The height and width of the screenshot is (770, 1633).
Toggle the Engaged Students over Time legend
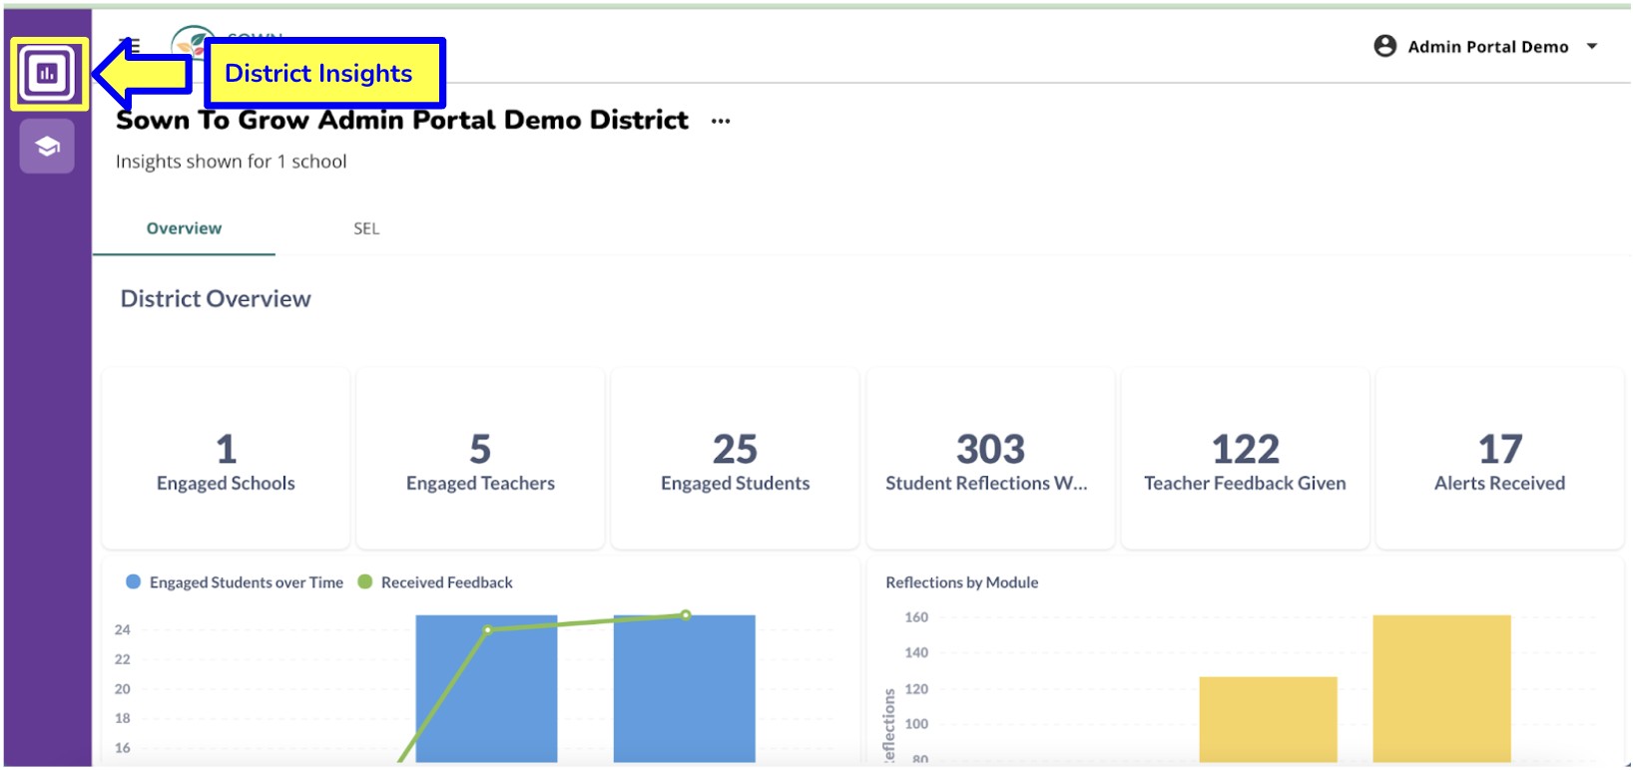point(235,582)
